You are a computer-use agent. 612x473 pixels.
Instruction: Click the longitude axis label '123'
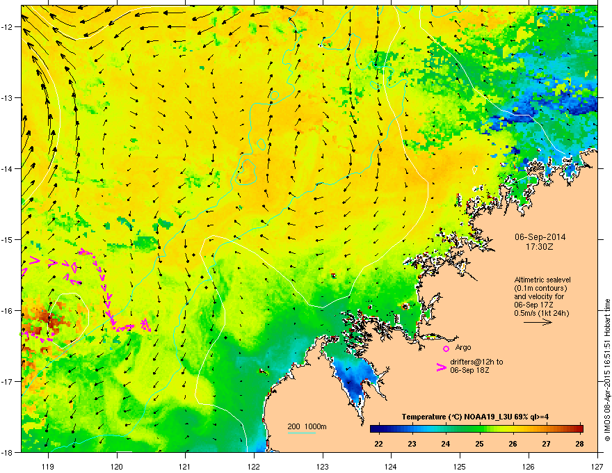(323, 466)
